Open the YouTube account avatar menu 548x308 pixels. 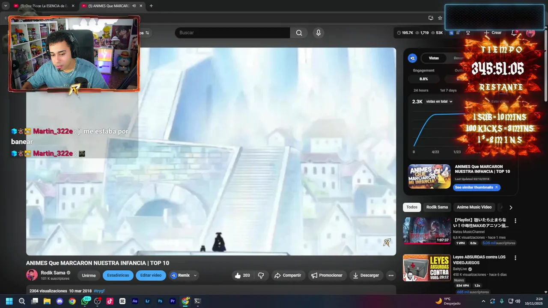pos(530,33)
